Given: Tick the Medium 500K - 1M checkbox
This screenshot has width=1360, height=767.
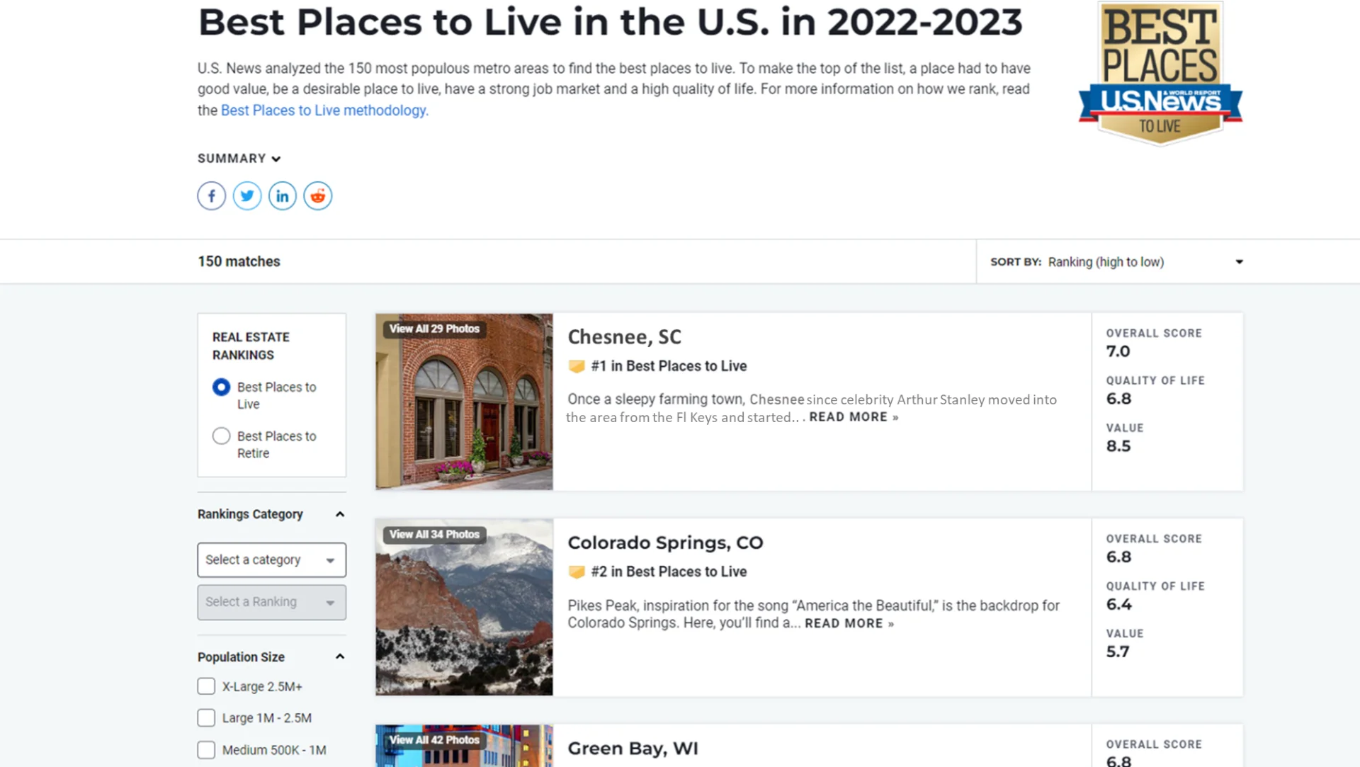Looking at the screenshot, I should [206, 750].
